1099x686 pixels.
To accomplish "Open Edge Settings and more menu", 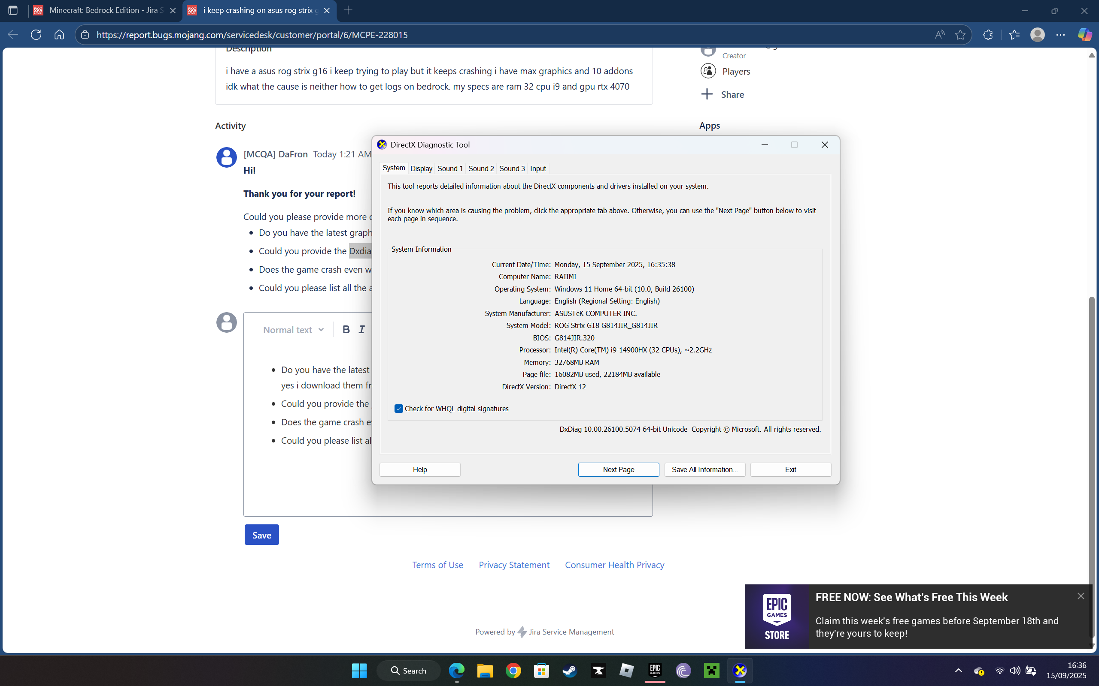I will point(1060,34).
